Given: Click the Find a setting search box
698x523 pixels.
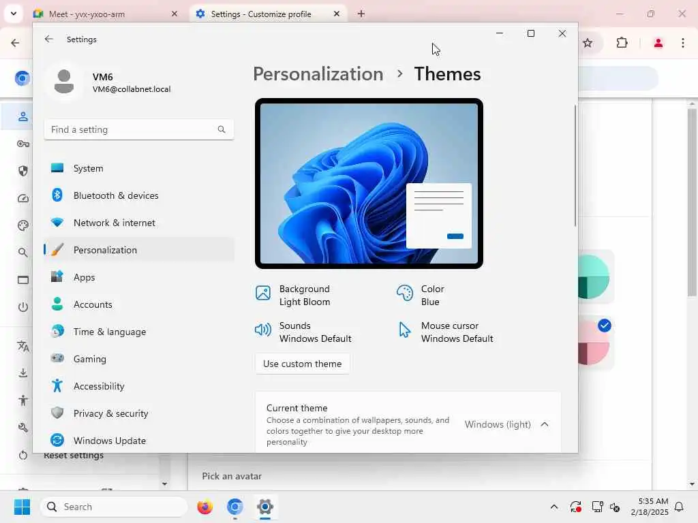Looking at the screenshot, I should (139, 129).
